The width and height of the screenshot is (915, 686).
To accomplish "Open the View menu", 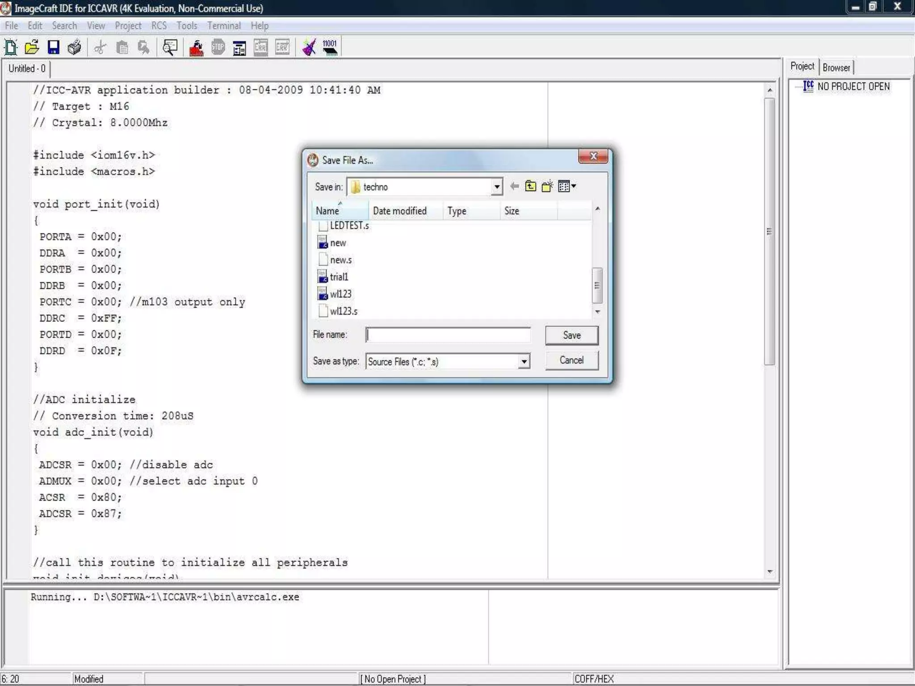I will click(96, 25).
